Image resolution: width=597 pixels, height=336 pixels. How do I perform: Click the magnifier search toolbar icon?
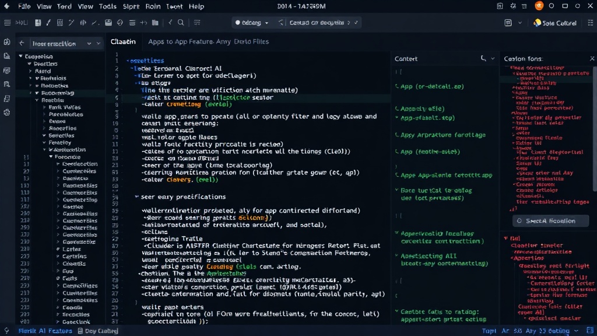point(181,23)
